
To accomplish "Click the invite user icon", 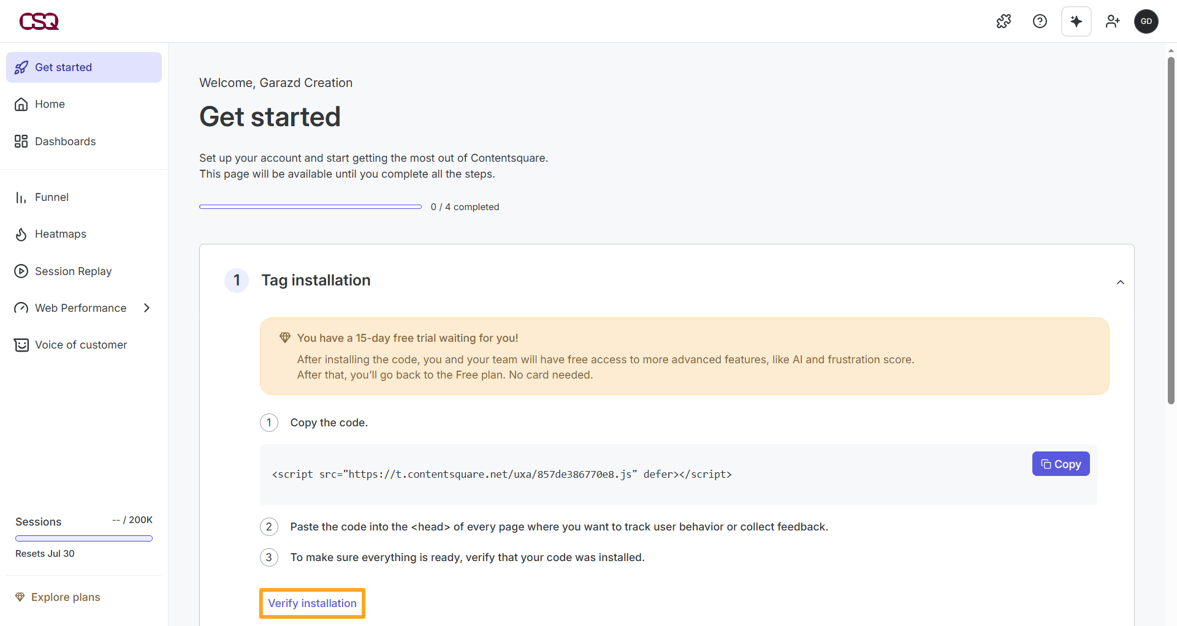I will (1112, 21).
